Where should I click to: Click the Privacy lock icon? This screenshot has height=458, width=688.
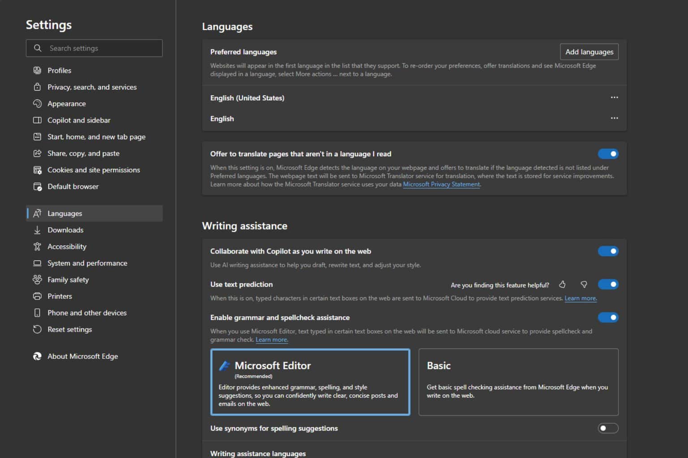point(37,87)
